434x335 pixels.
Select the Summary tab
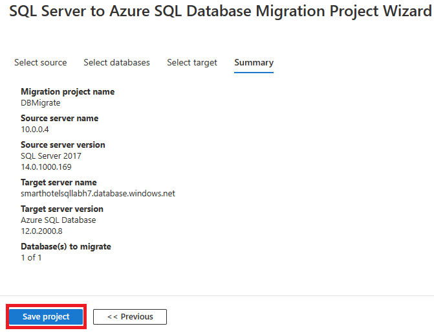(254, 63)
